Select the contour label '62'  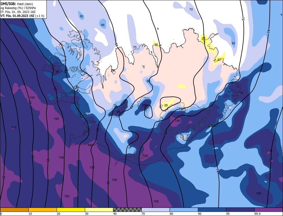pos(66,71)
